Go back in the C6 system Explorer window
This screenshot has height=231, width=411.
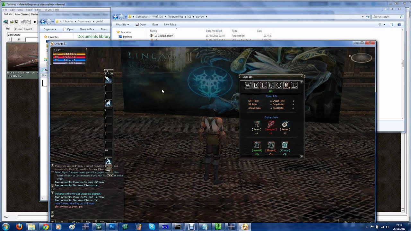[116, 17]
